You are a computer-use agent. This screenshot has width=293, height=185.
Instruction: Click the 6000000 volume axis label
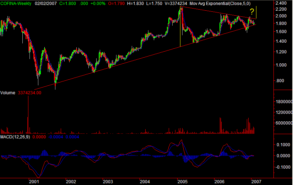tap(284, 123)
